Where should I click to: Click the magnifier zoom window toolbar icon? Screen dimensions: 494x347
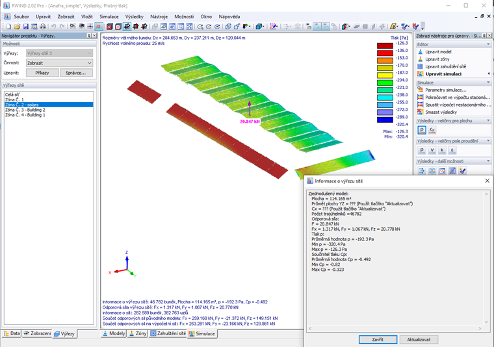(x=181, y=27)
